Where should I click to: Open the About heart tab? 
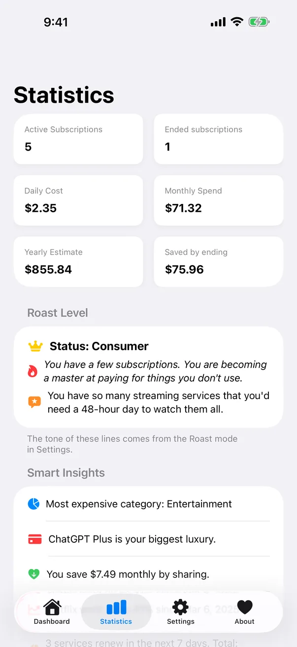tap(245, 612)
